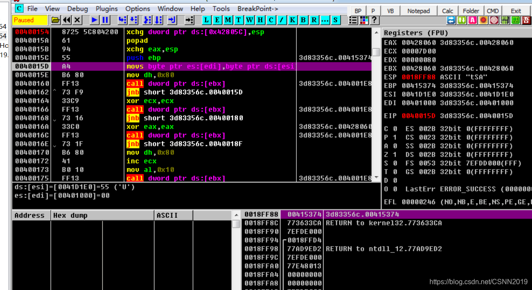Click the Execute till return icon
The image size is (532, 290).
(172, 20)
